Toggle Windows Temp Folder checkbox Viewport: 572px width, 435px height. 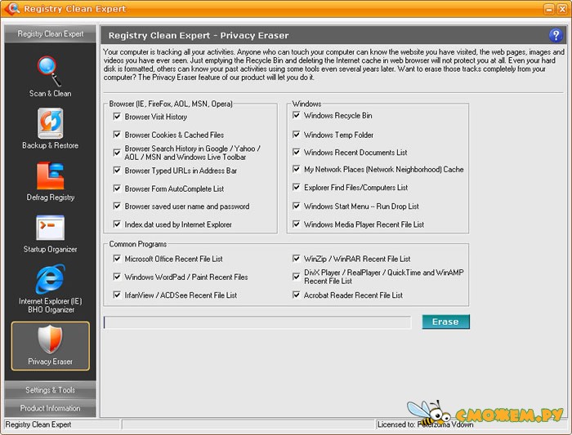tap(296, 135)
